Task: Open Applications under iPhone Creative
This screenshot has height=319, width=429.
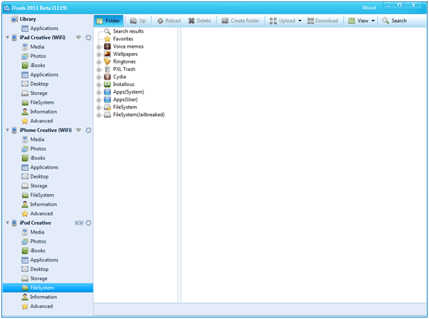Action: click(44, 167)
